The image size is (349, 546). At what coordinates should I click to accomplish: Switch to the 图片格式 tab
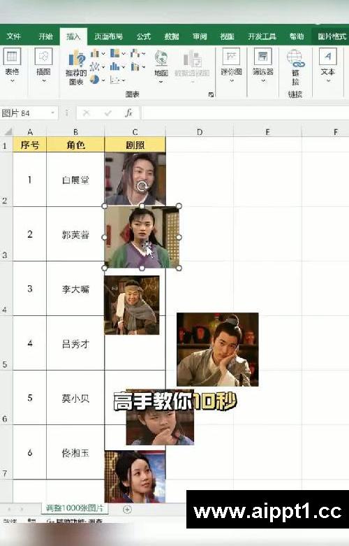tap(332, 36)
